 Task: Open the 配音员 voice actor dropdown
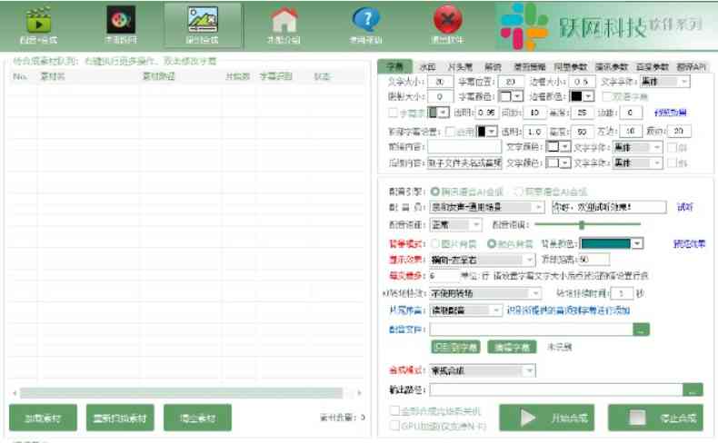(x=487, y=207)
